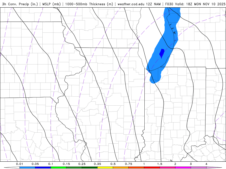Click the 0.01 legend label
Viewport: 226px width, 169px height.
click(19, 164)
